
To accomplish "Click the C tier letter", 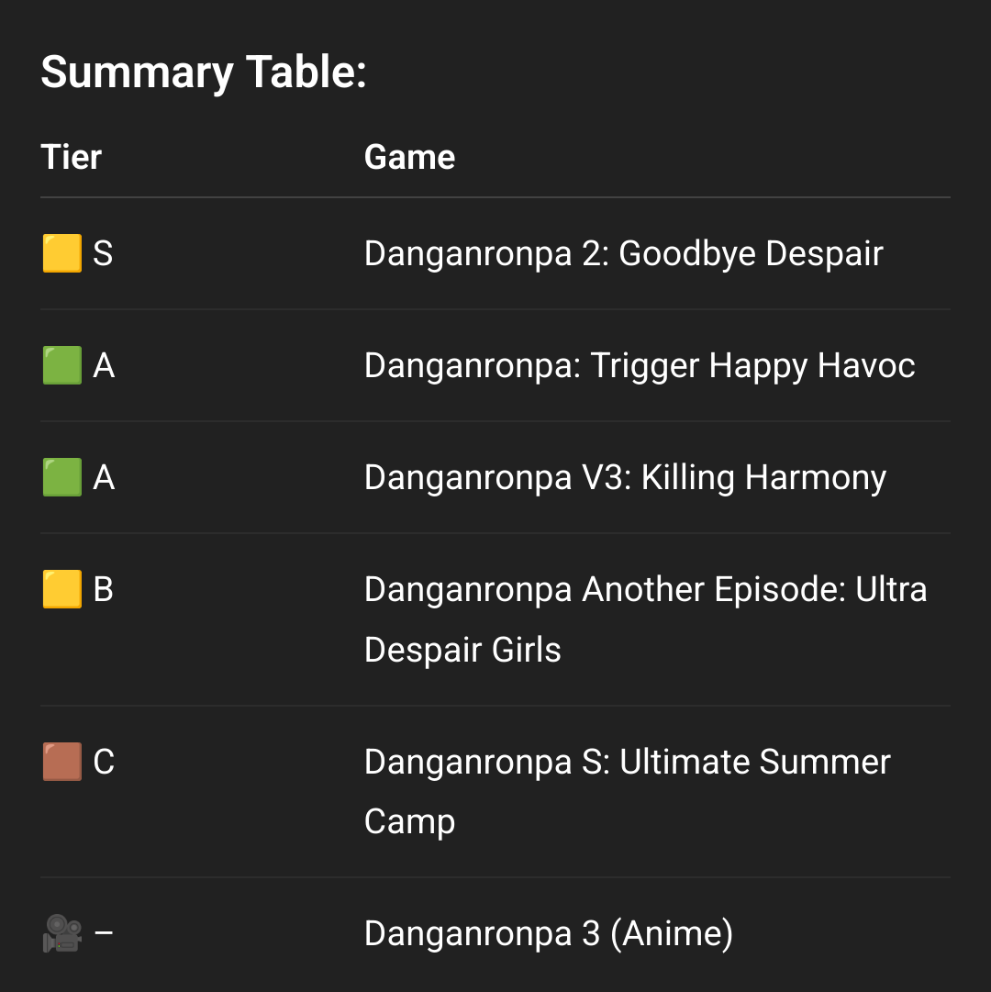I will (104, 762).
